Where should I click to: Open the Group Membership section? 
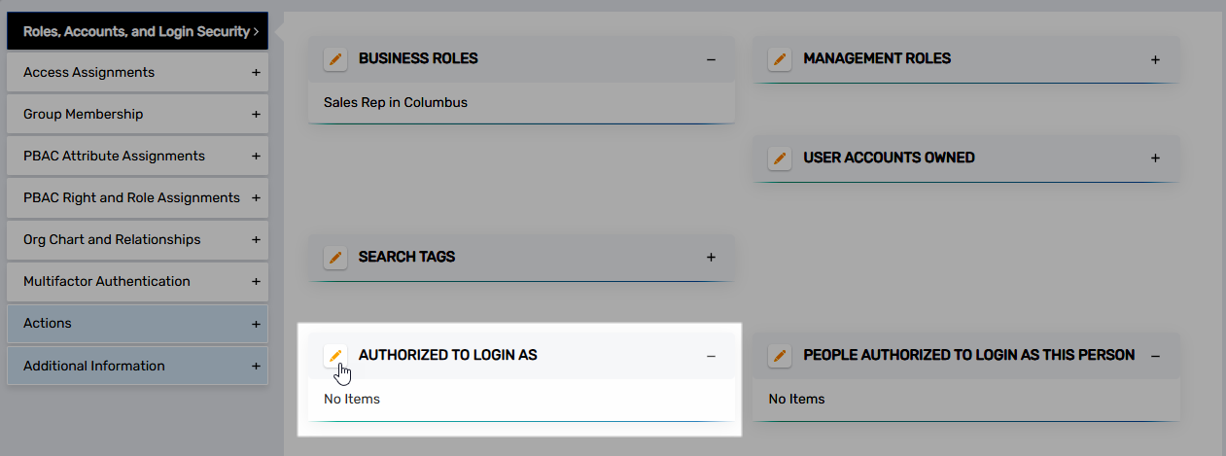[137, 115]
